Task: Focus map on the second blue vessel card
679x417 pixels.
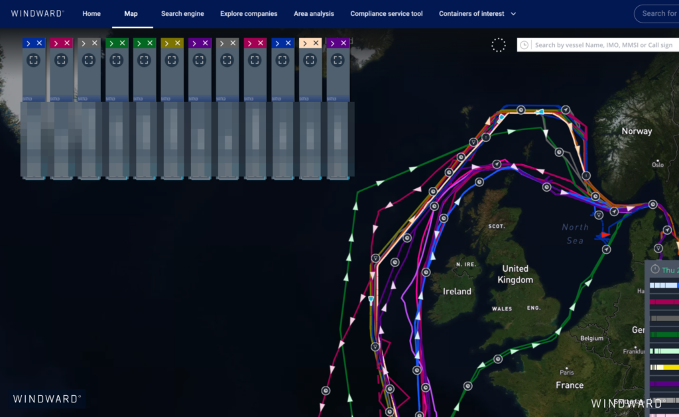Action: [x=282, y=60]
